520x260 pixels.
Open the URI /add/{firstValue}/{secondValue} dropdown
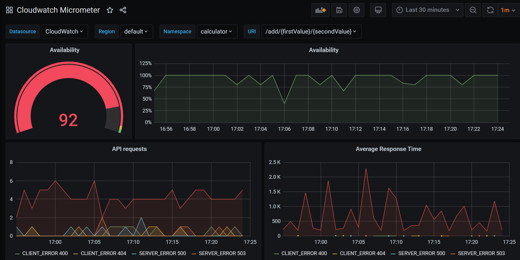311,32
